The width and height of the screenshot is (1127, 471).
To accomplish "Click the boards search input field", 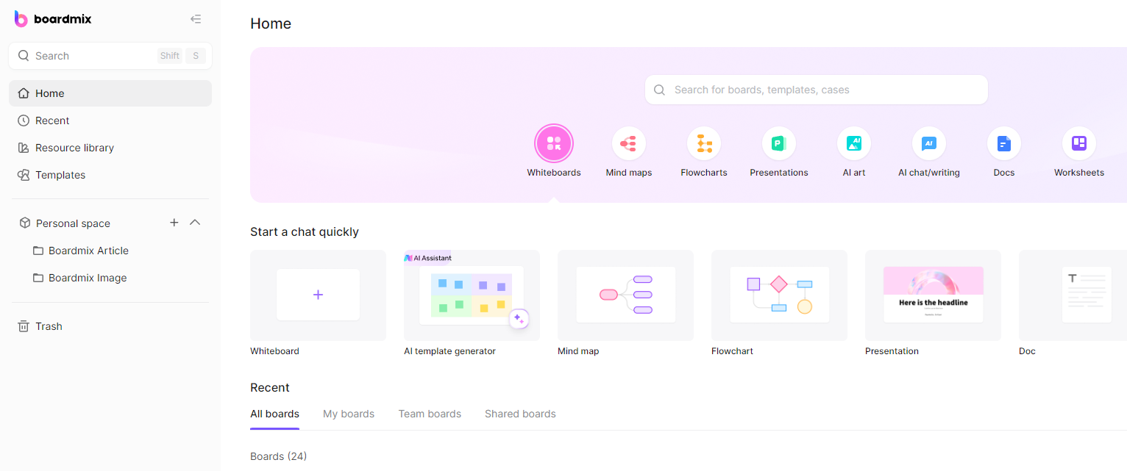I will pos(815,89).
